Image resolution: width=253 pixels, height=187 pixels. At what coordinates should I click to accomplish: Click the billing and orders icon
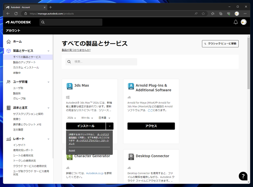9,108
